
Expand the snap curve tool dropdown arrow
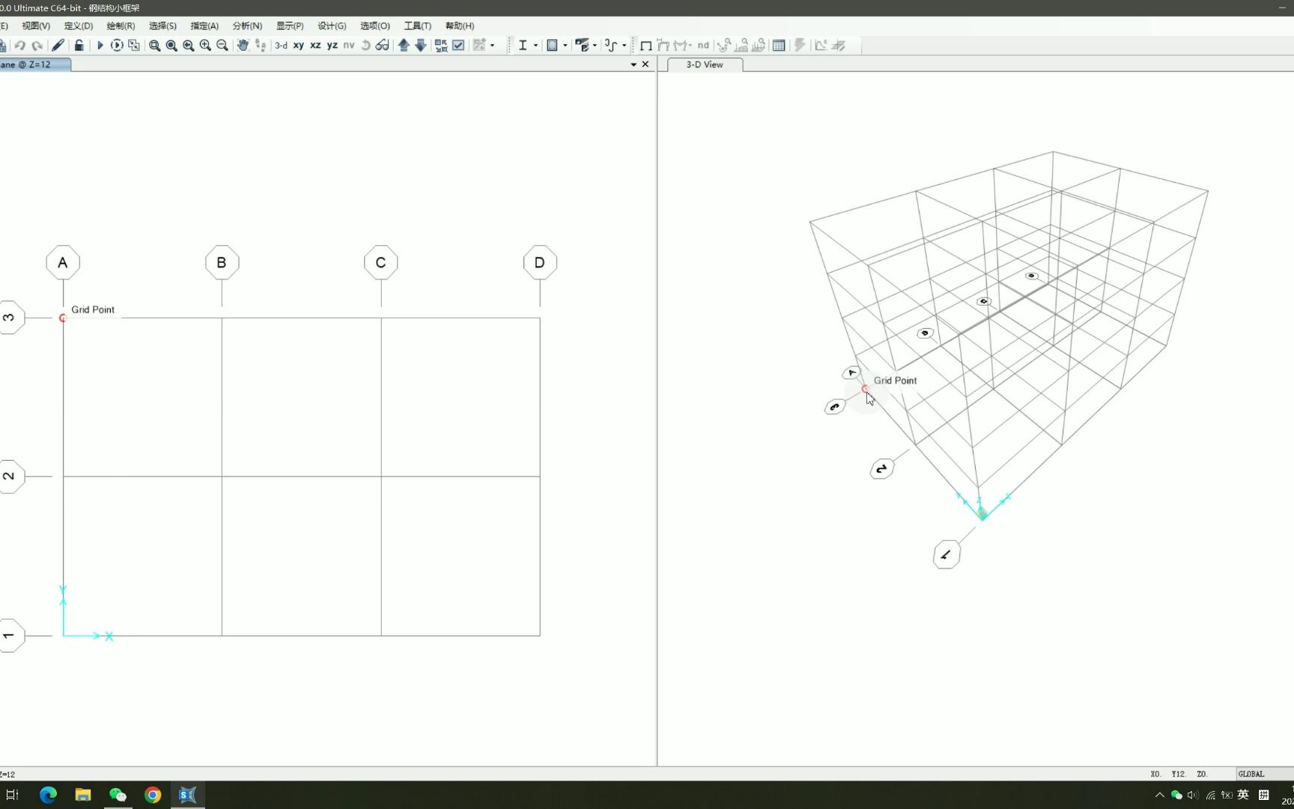click(x=624, y=46)
